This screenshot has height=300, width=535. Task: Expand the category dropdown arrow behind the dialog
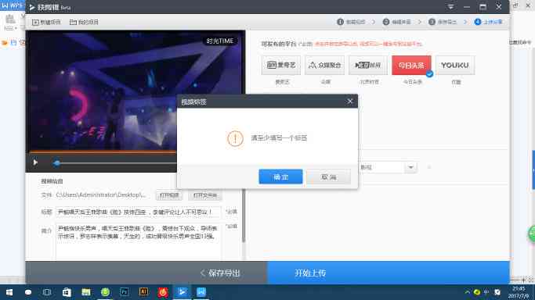410,167
